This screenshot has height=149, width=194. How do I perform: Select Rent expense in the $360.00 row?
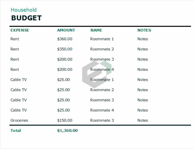(x=15, y=39)
